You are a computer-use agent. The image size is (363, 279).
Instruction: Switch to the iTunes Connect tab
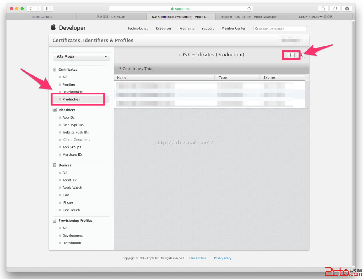(41, 17)
